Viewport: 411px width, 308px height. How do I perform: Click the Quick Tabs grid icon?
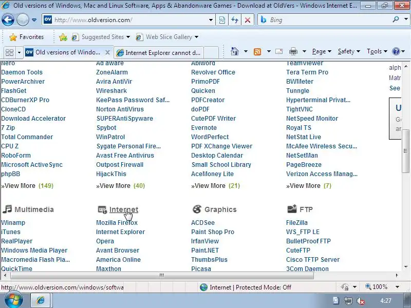click(9, 52)
